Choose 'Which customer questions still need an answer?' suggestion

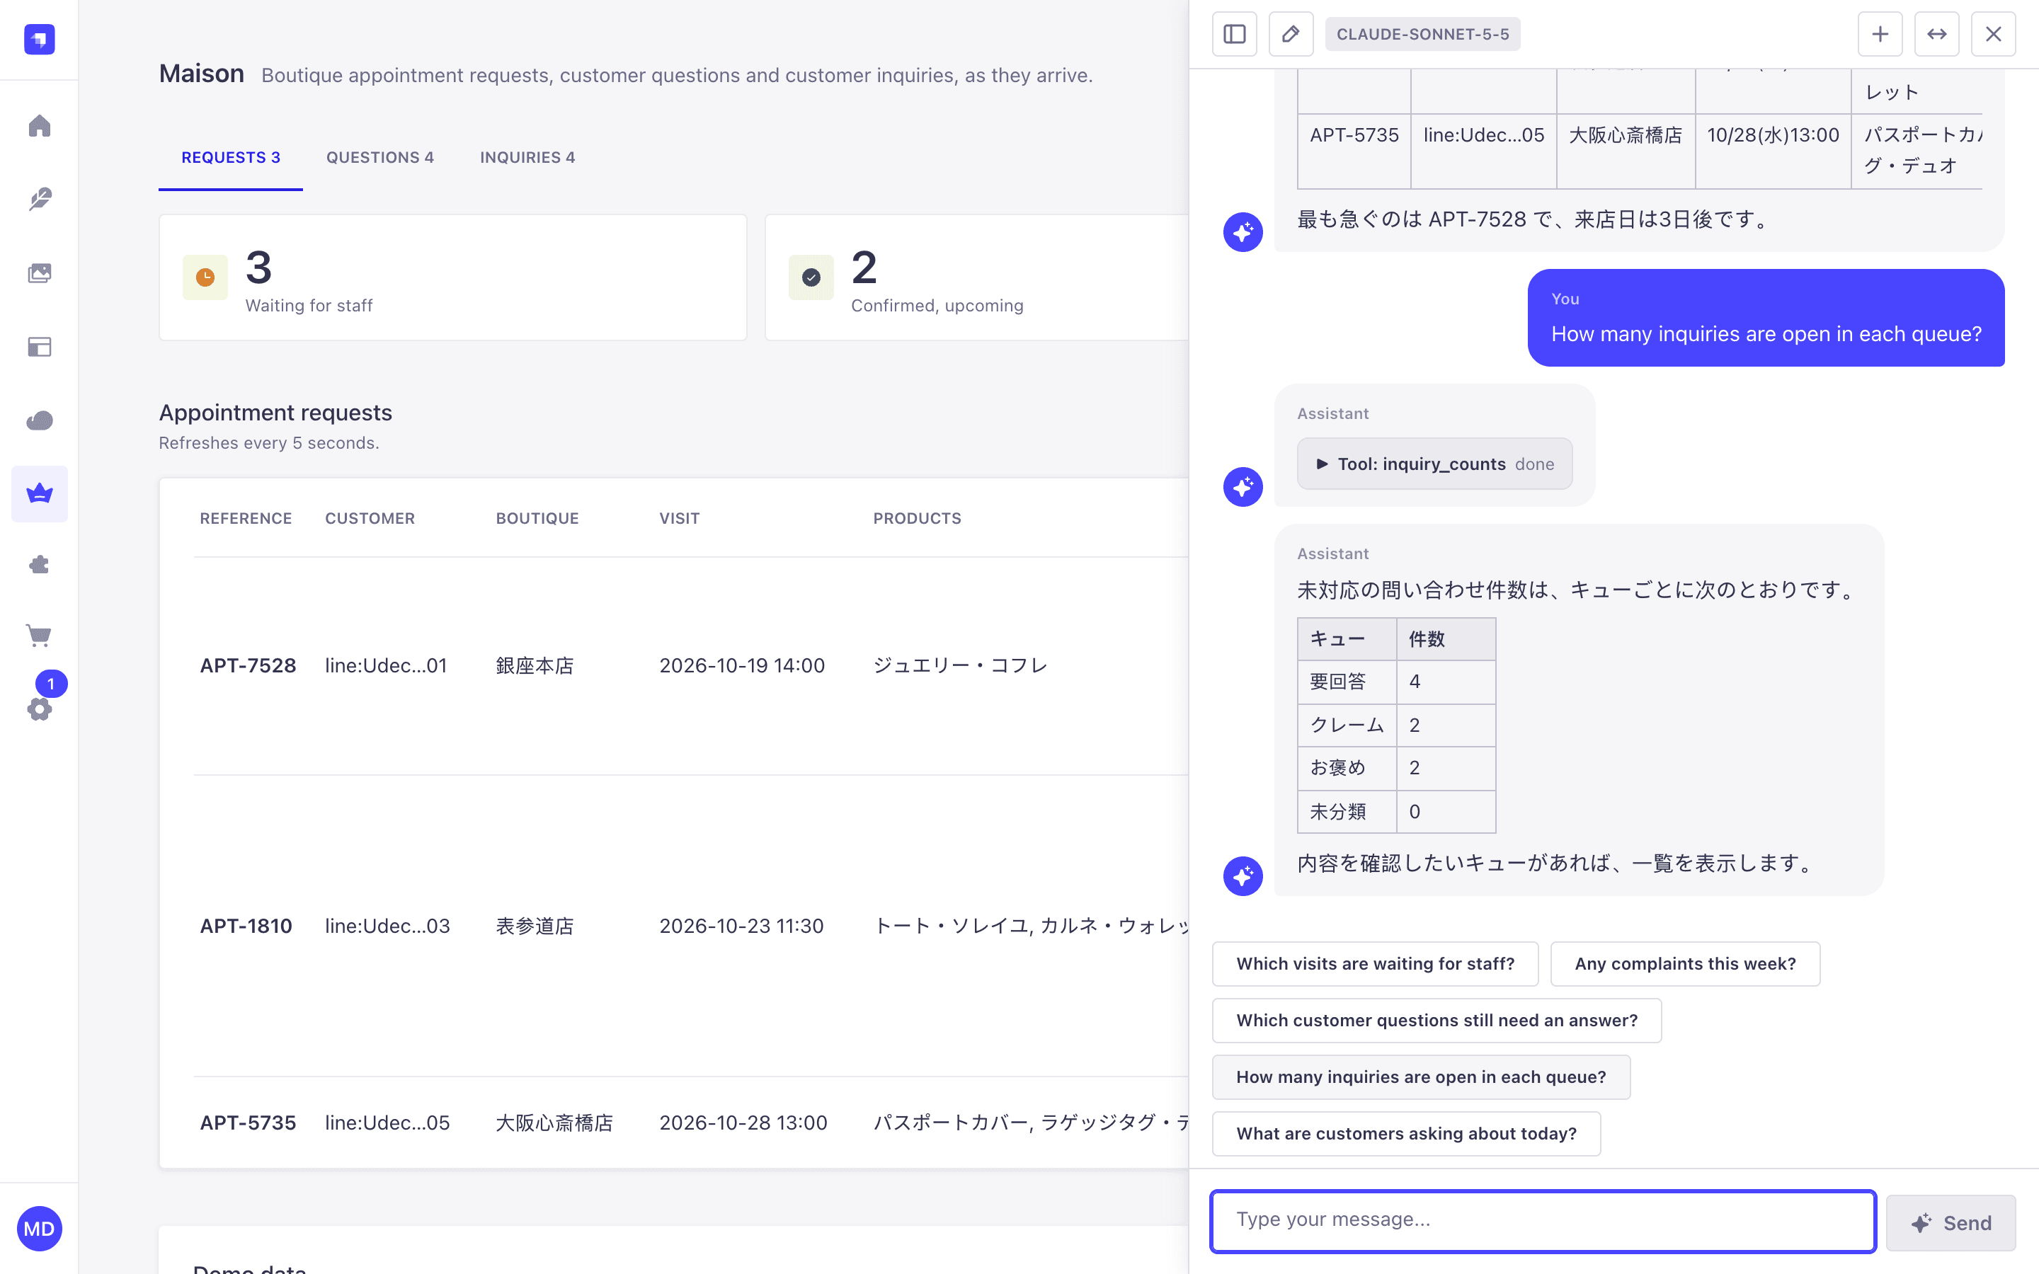tap(1437, 1021)
